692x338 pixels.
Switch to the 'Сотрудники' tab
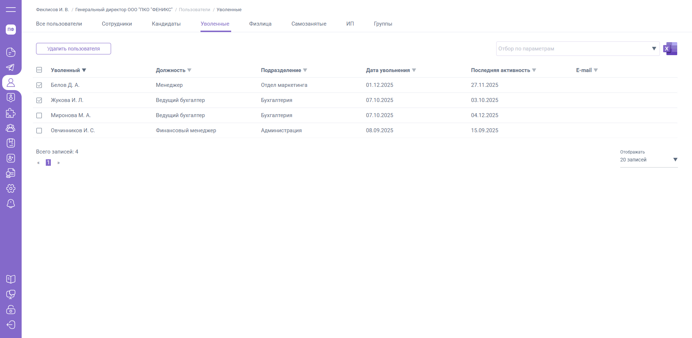[117, 24]
